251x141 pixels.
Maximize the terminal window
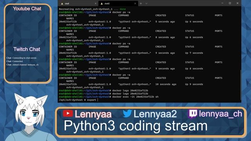click(x=230, y=3)
